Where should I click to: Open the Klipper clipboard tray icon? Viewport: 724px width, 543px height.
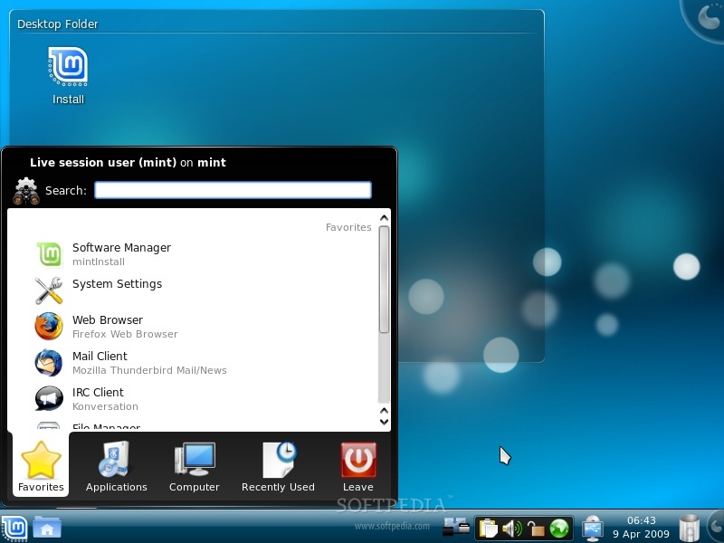[489, 528]
